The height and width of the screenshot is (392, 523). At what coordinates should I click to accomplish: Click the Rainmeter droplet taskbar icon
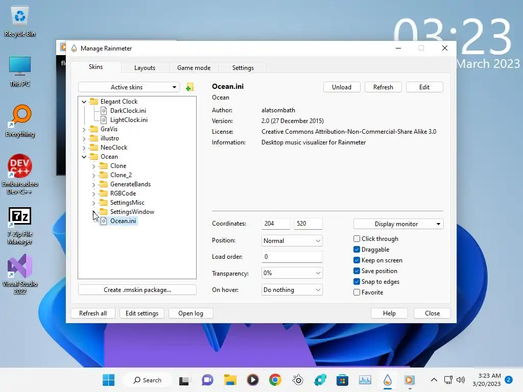387,380
